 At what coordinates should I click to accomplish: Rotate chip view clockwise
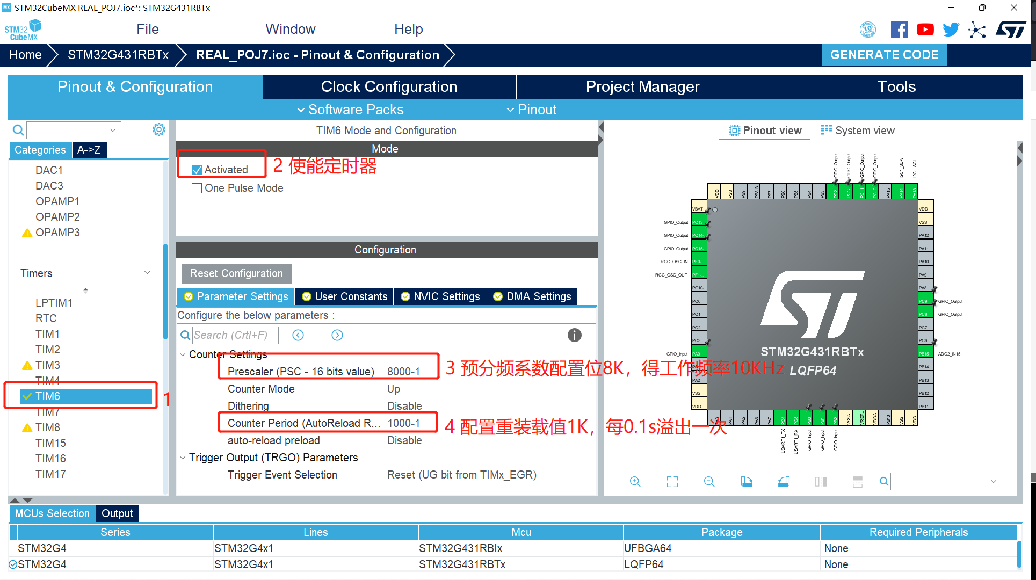747,482
